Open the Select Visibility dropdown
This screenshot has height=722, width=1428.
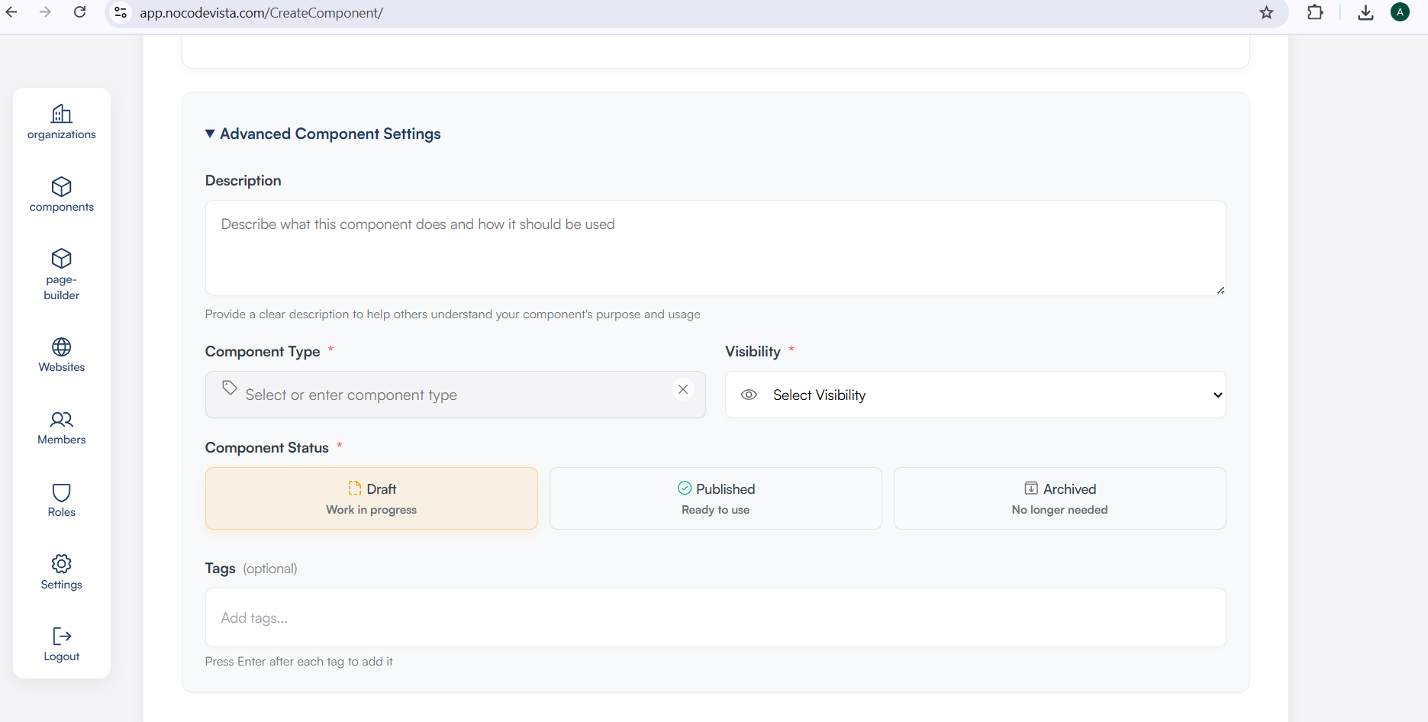click(975, 395)
